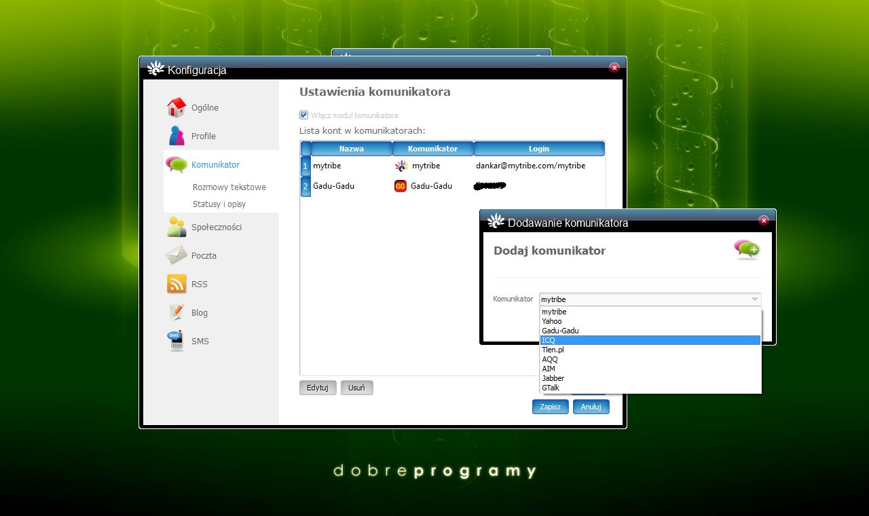This screenshot has height=516, width=869.
Task: Choose Jabber in the dropdown list
Action: pos(650,378)
